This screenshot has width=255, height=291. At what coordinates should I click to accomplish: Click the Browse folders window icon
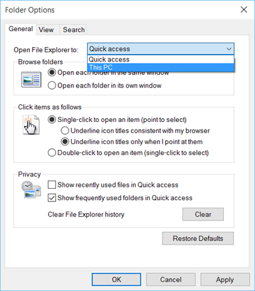point(31,80)
